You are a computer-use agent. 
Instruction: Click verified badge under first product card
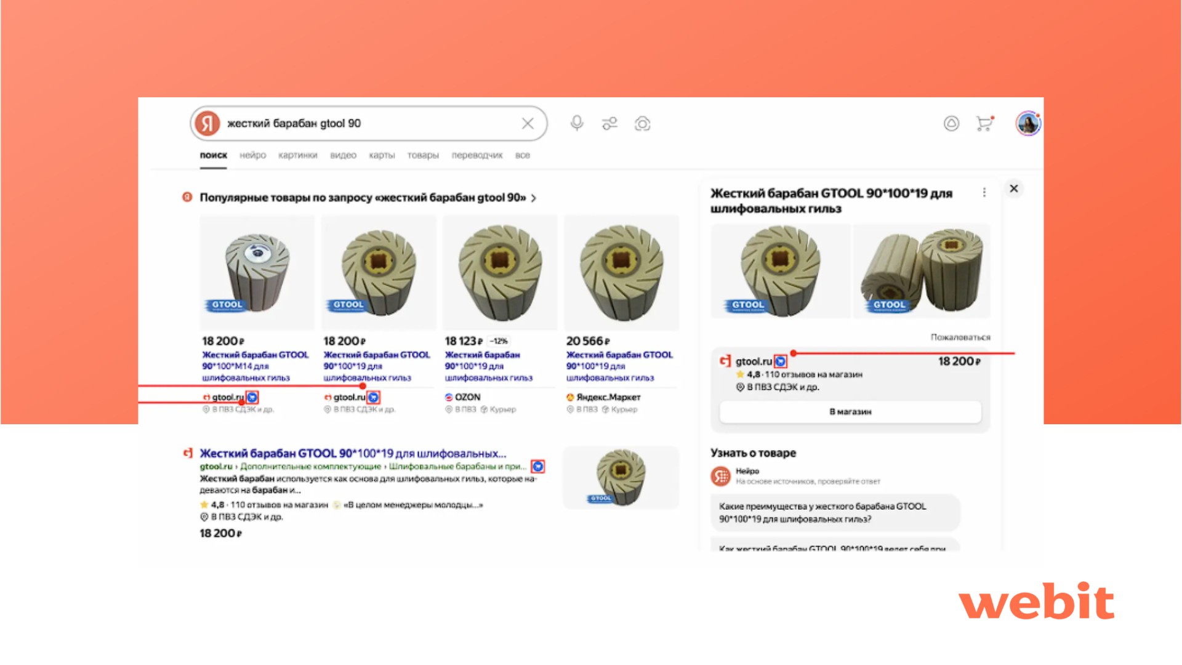coord(252,397)
